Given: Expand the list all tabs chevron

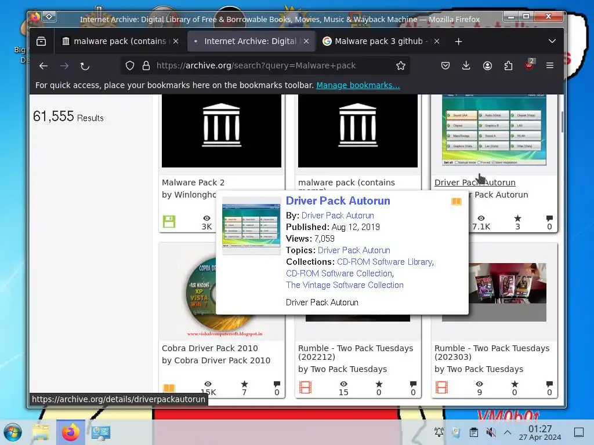Looking at the screenshot, I should 552,41.
